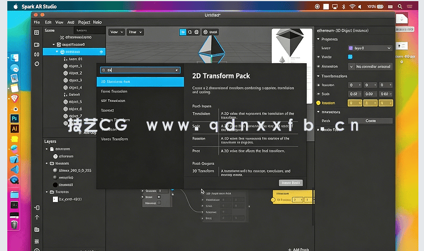The height and width of the screenshot is (251, 424).
Task: Click the pause icon in left toolbar
Action: point(37,54)
